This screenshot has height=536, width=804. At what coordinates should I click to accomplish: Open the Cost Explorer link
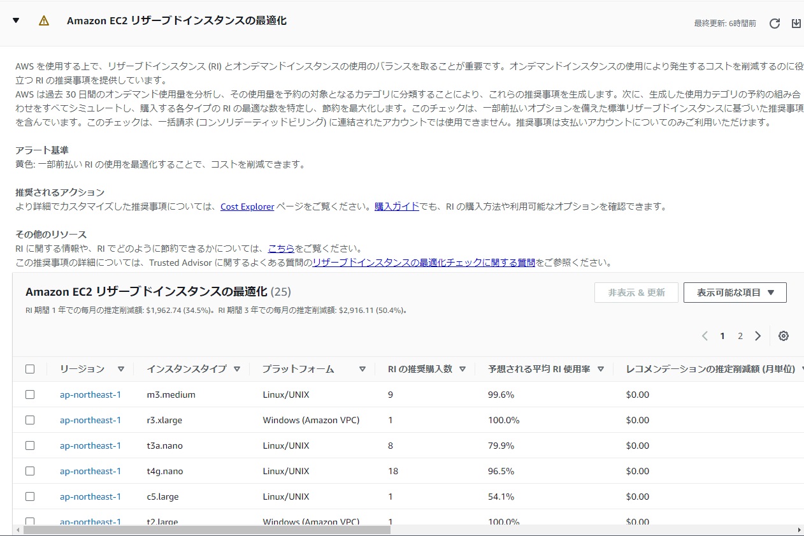[247, 206]
